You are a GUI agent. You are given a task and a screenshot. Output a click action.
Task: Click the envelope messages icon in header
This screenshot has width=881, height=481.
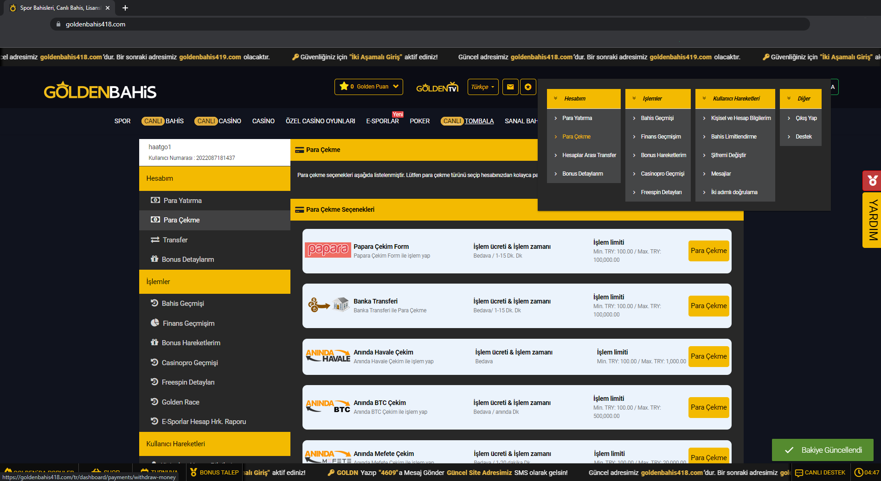[x=510, y=87]
